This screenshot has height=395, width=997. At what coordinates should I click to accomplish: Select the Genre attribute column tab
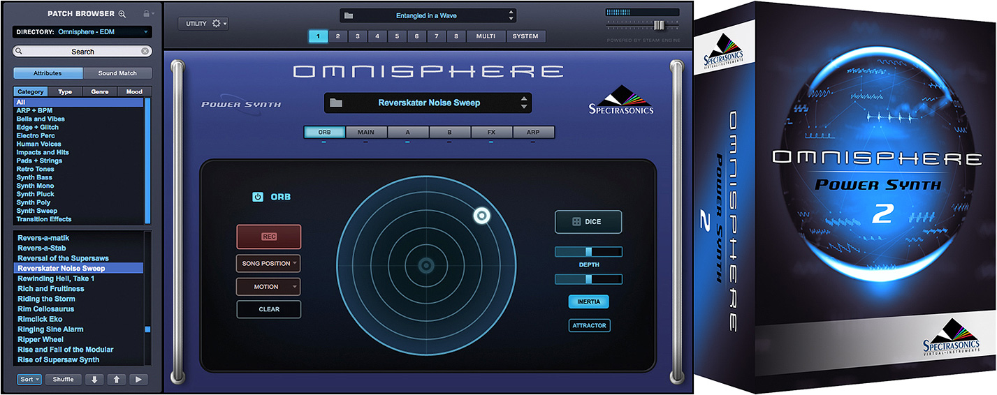tap(100, 92)
